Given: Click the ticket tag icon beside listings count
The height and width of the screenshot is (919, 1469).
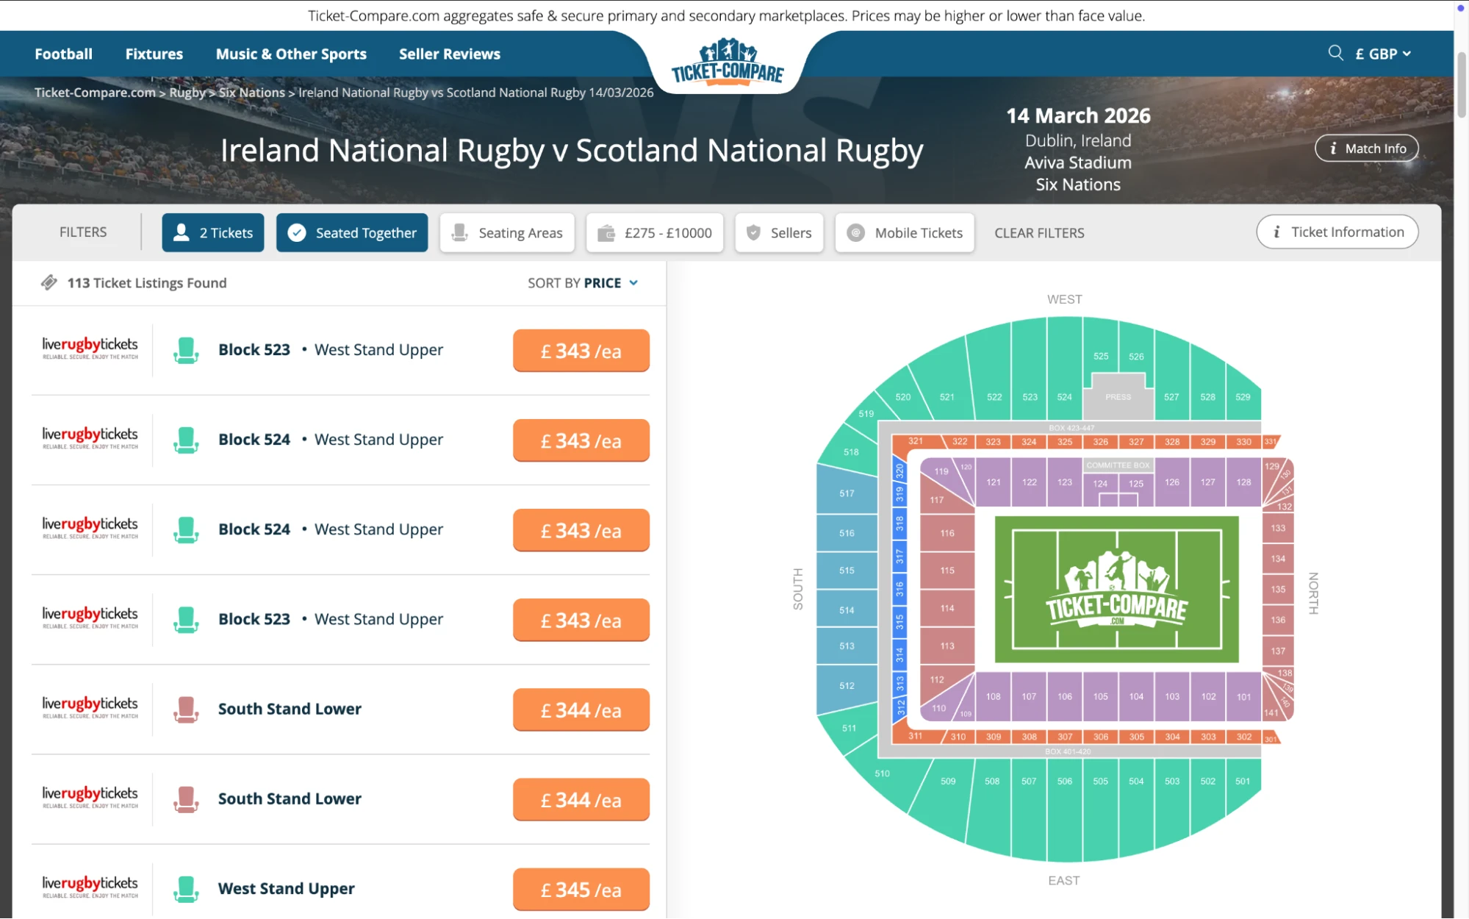Looking at the screenshot, I should 49,282.
